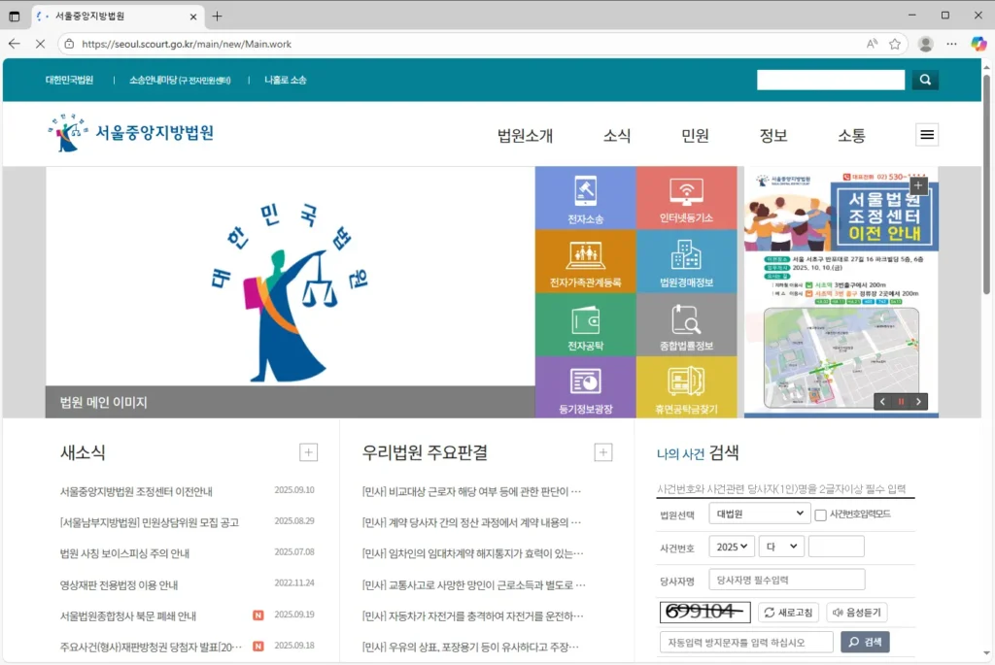Select the 인터넷등기소 quick service icon
Image resolution: width=995 pixels, height=665 pixels.
(x=687, y=196)
